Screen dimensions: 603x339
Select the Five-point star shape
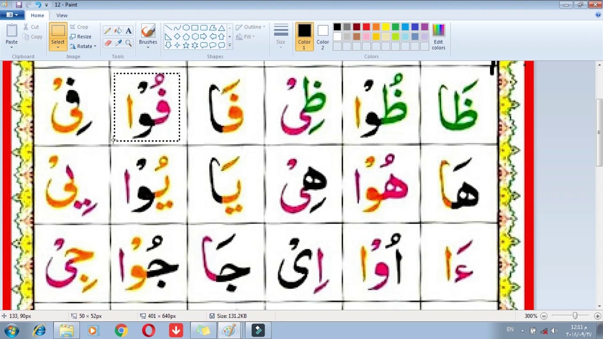186,45
